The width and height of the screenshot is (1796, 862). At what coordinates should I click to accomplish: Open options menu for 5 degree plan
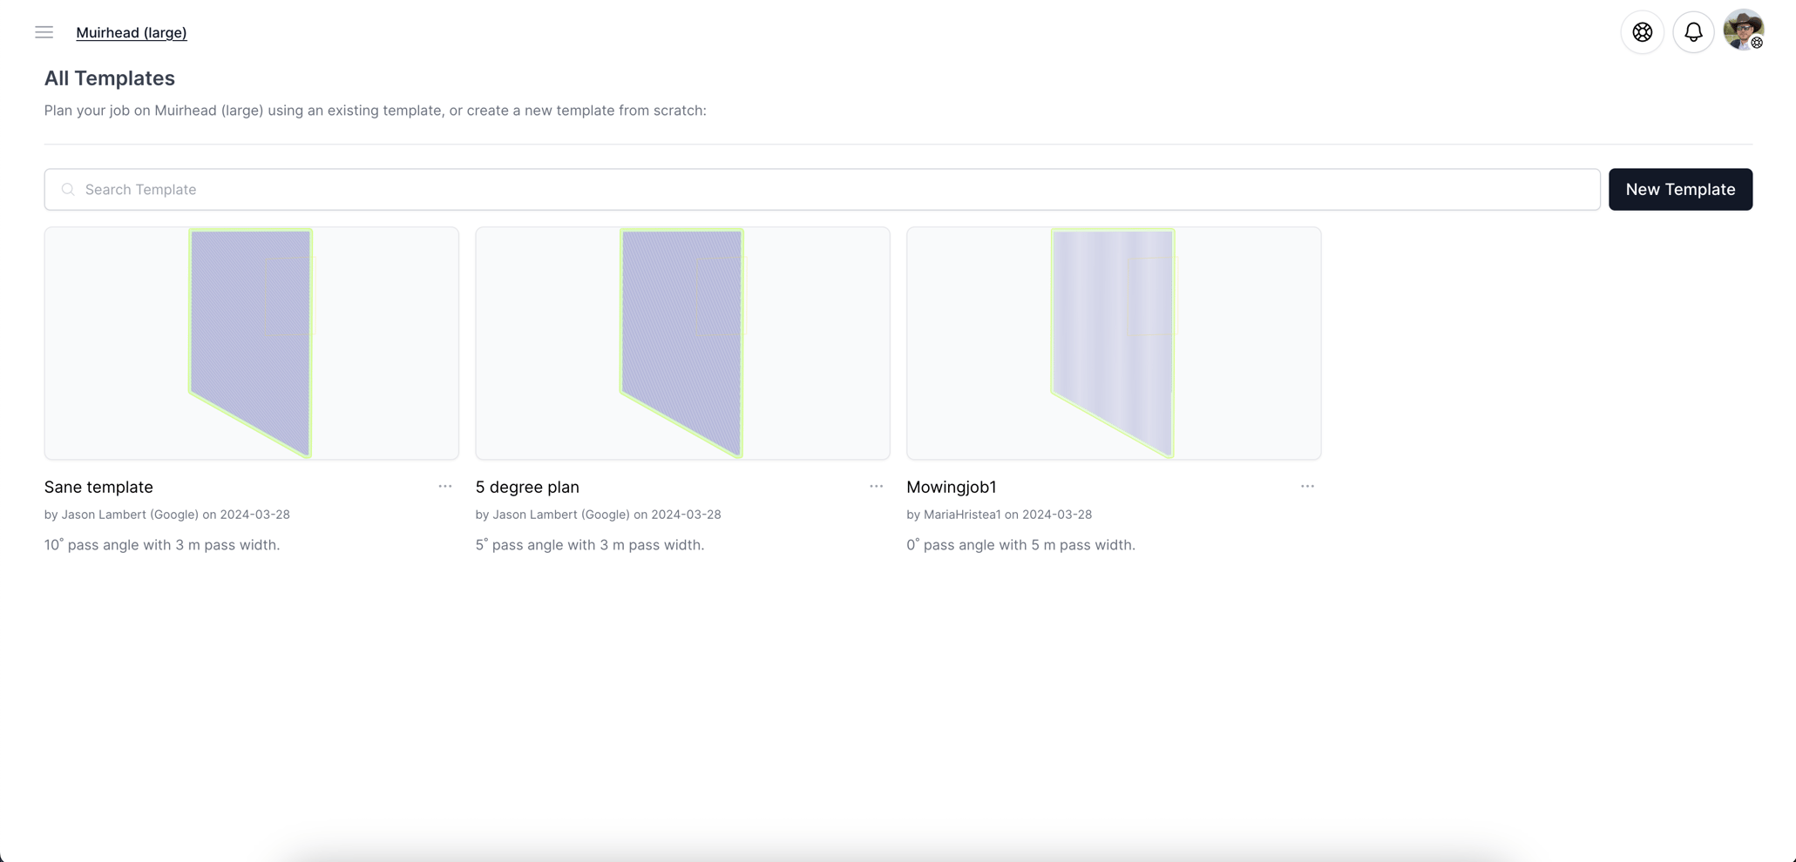click(x=875, y=486)
